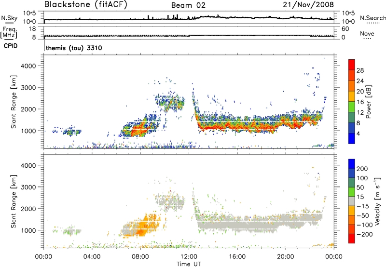Click the 16 label on Power colorbar

(x=360, y=102)
